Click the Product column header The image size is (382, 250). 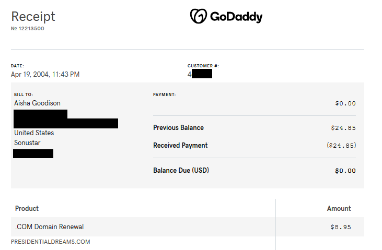click(x=27, y=208)
